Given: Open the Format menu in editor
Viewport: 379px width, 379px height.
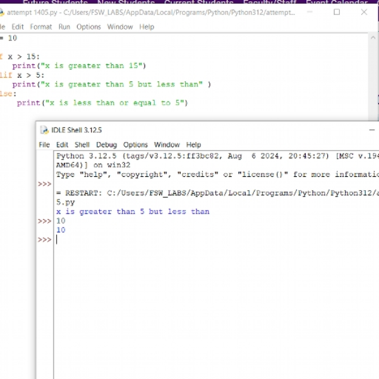Looking at the screenshot, I should point(41,27).
